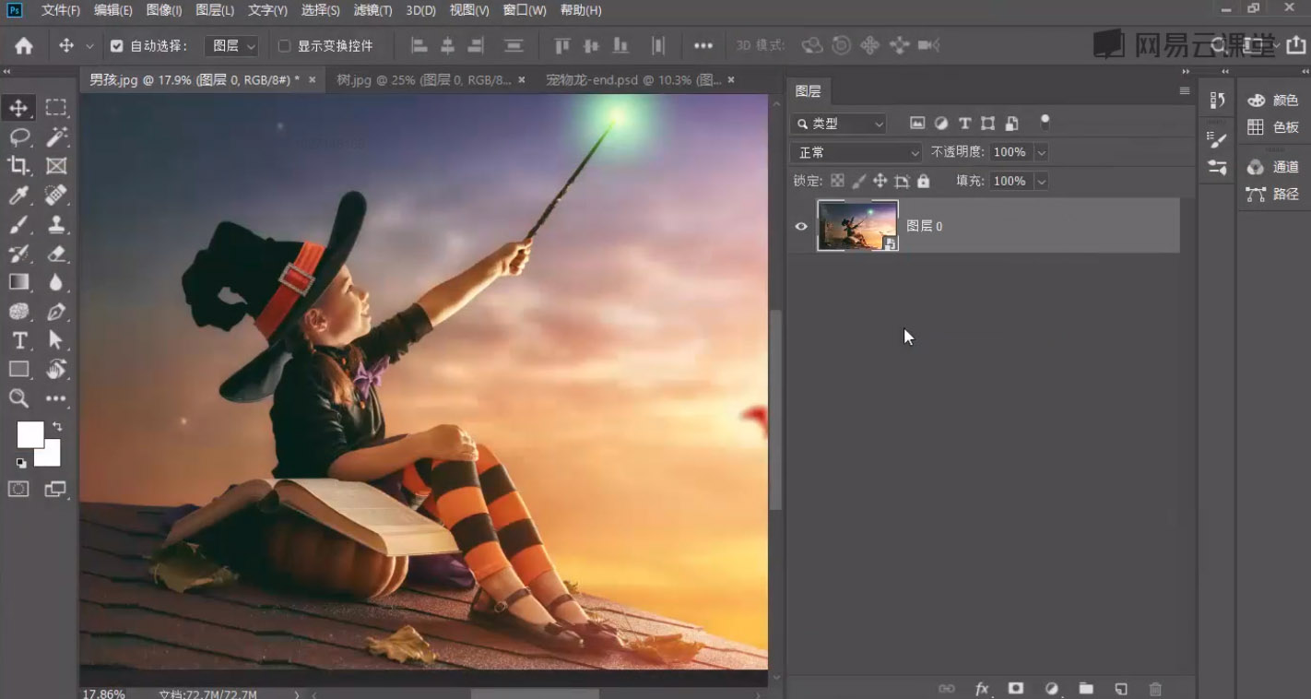Open the 路径 panel

click(x=1273, y=195)
